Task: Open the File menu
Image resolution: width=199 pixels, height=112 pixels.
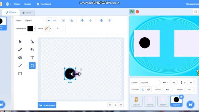Action: click(17, 4)
